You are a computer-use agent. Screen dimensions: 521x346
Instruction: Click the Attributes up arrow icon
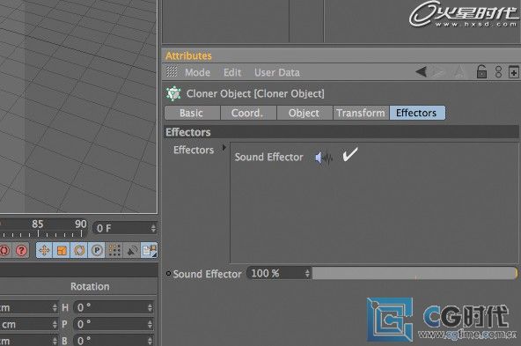(459, 71)
